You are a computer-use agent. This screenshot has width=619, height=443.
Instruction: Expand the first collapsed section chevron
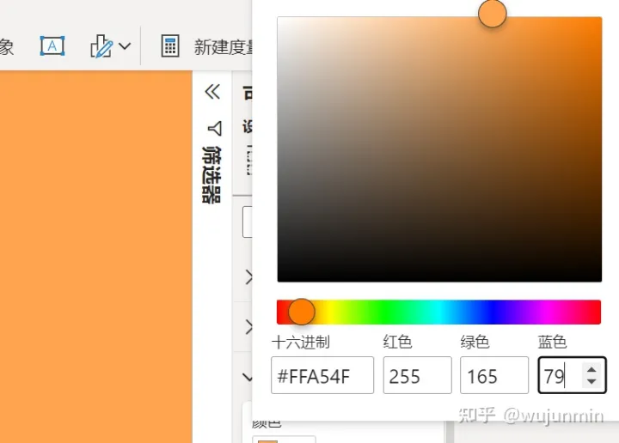pyautogui.click(x=248, y=277)
